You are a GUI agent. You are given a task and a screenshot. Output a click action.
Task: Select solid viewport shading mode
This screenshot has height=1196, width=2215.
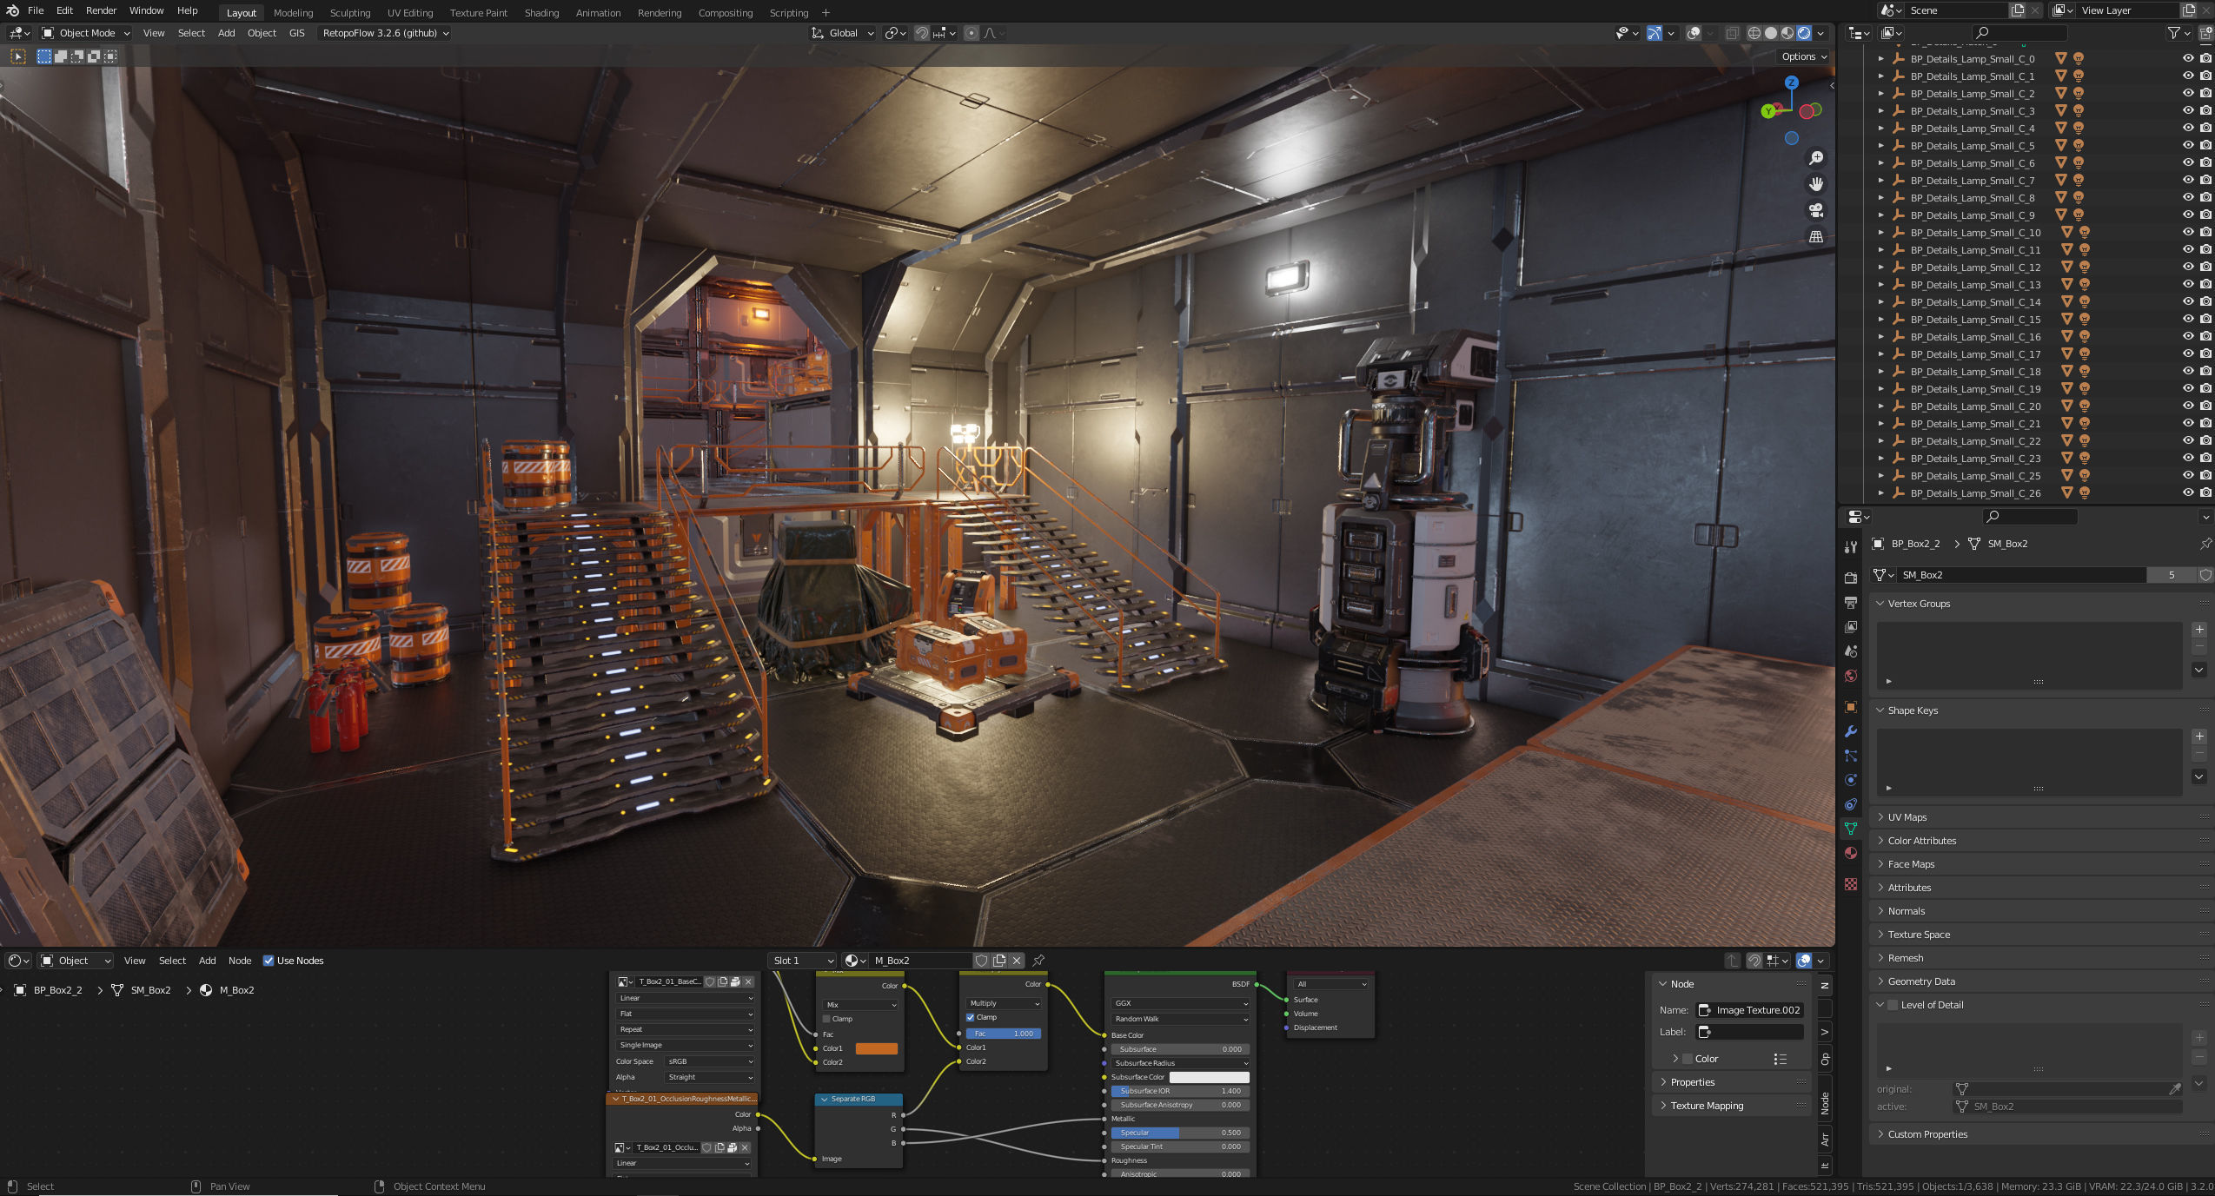click(1771, 33)
